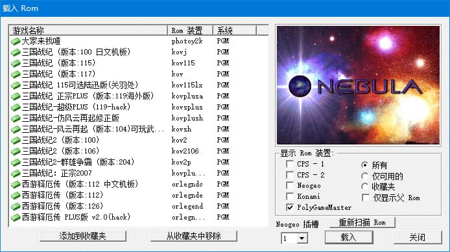The image size is (450, 252).
Task: Click the ROM icon for 三国战纪 (版本:117)
Action: tap(16, 74)
